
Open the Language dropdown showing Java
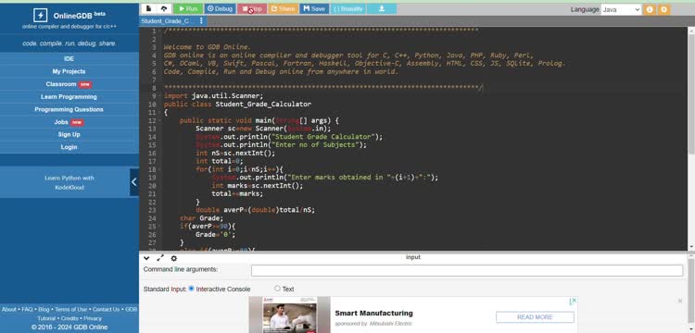pyautogui.click(x=621, y=9)
